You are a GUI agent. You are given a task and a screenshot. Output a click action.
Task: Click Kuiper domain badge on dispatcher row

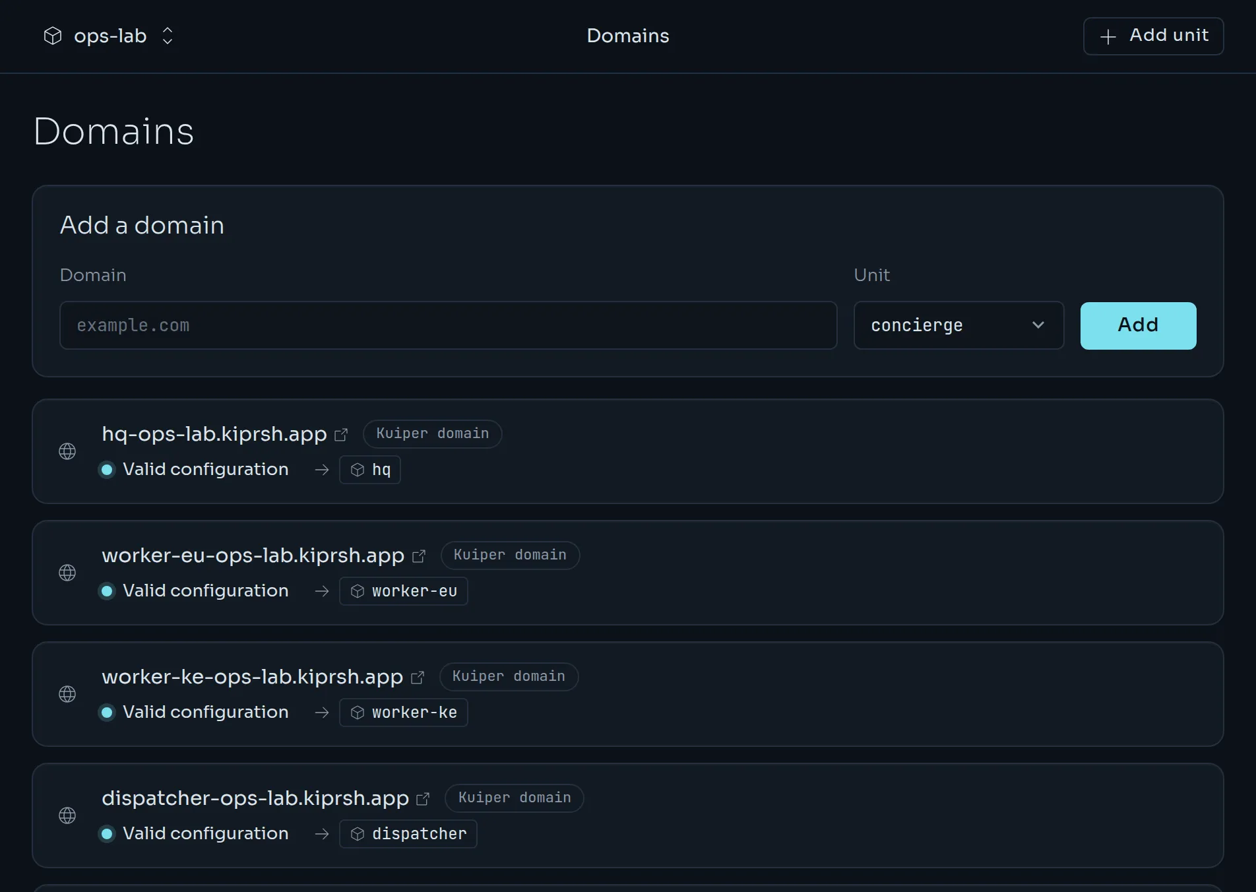click(x=515, y=798)
